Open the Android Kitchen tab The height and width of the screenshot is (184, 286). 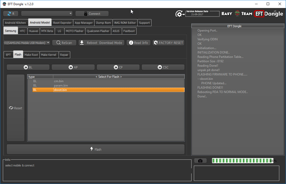tap(15, 23)
